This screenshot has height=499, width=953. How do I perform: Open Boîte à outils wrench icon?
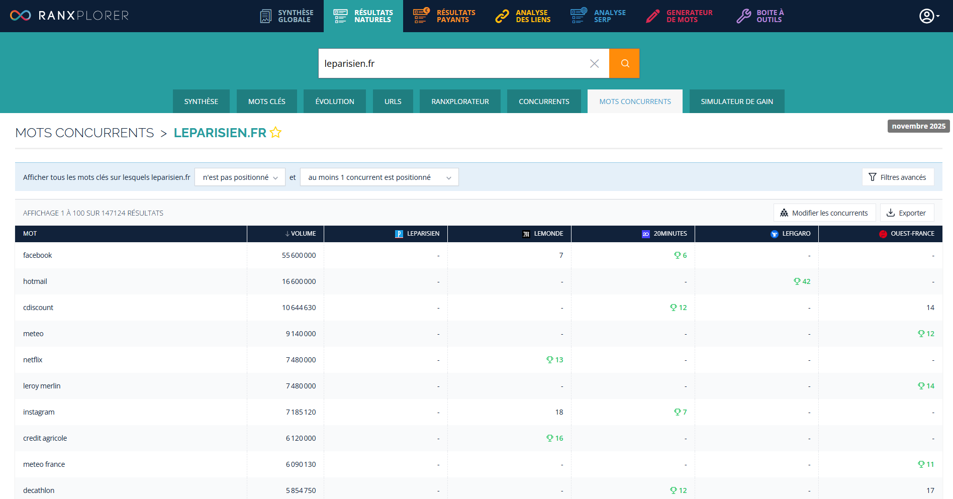pos(743,16)
